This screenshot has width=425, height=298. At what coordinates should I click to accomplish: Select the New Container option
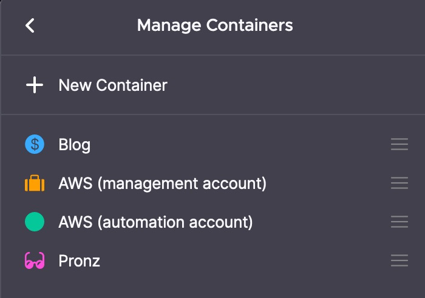(x=113, y=85)
